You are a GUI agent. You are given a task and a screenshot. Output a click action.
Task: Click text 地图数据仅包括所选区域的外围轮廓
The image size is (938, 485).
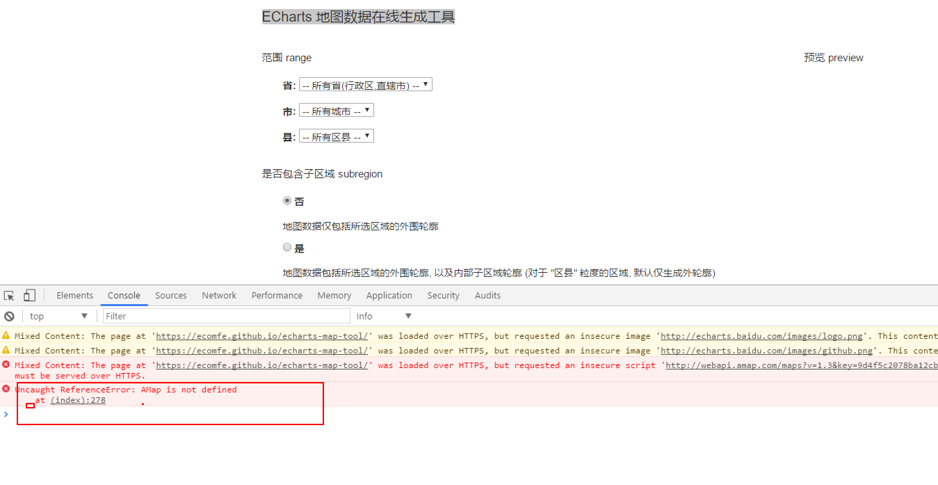pos(360,226)
